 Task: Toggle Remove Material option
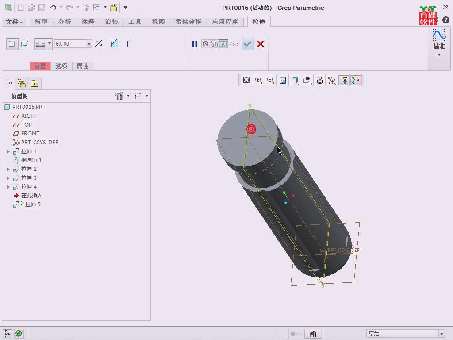click(115, 44)
